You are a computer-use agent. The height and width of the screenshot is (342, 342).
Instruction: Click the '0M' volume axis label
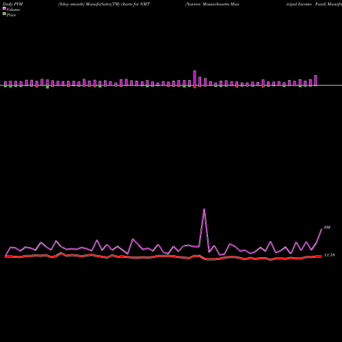point(327,228)
